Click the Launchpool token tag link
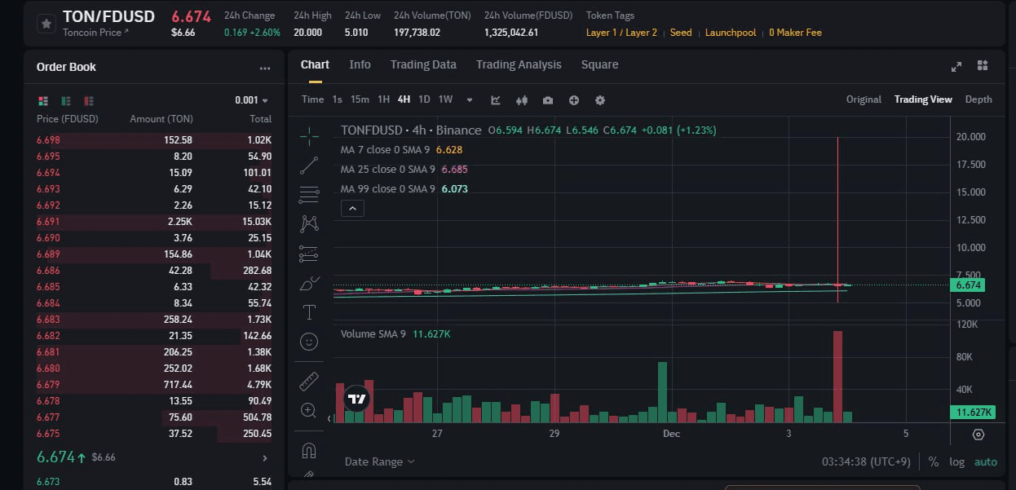Image resolution: width=1016 pixels, height=490 pixels. pyautogui.click(x=731, y=33)
